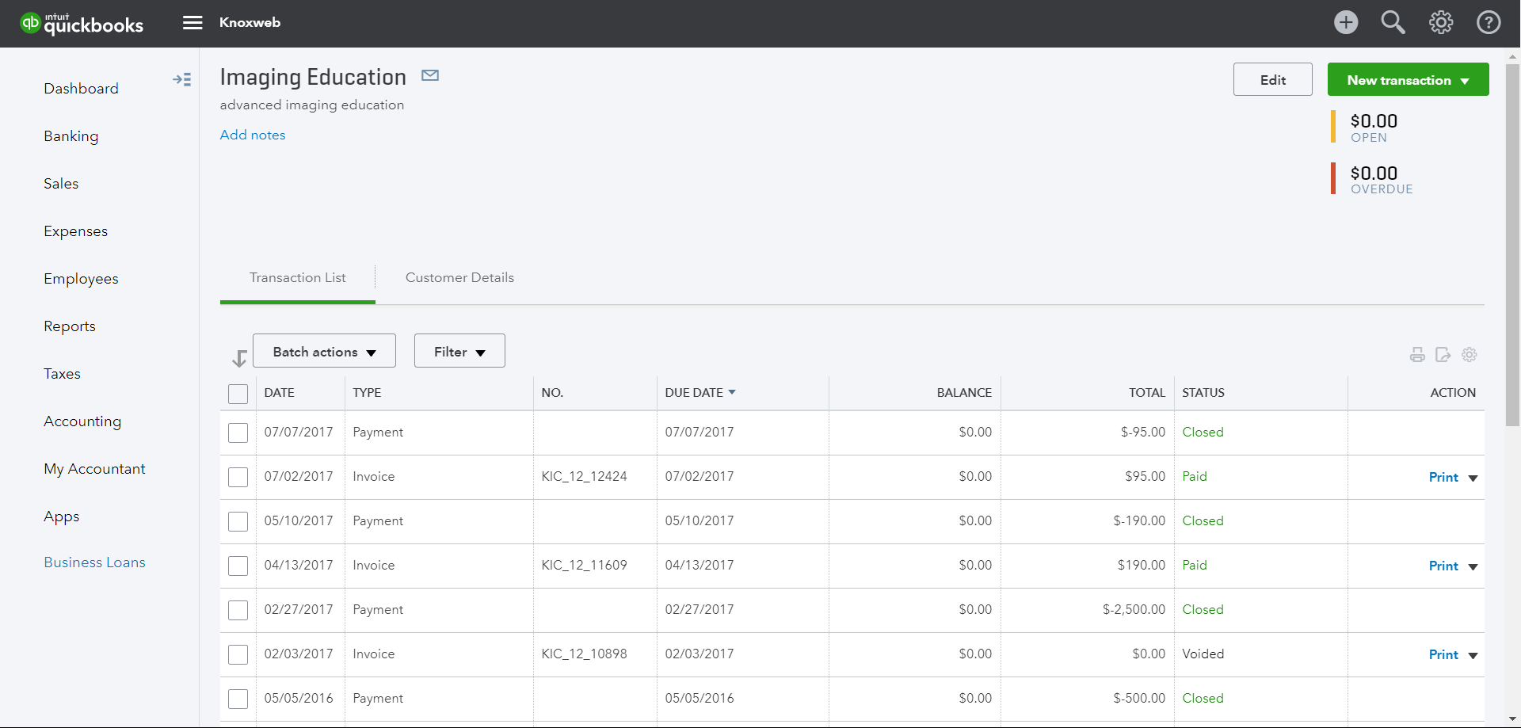Open the Batch actions dropdown

(324, 351)
